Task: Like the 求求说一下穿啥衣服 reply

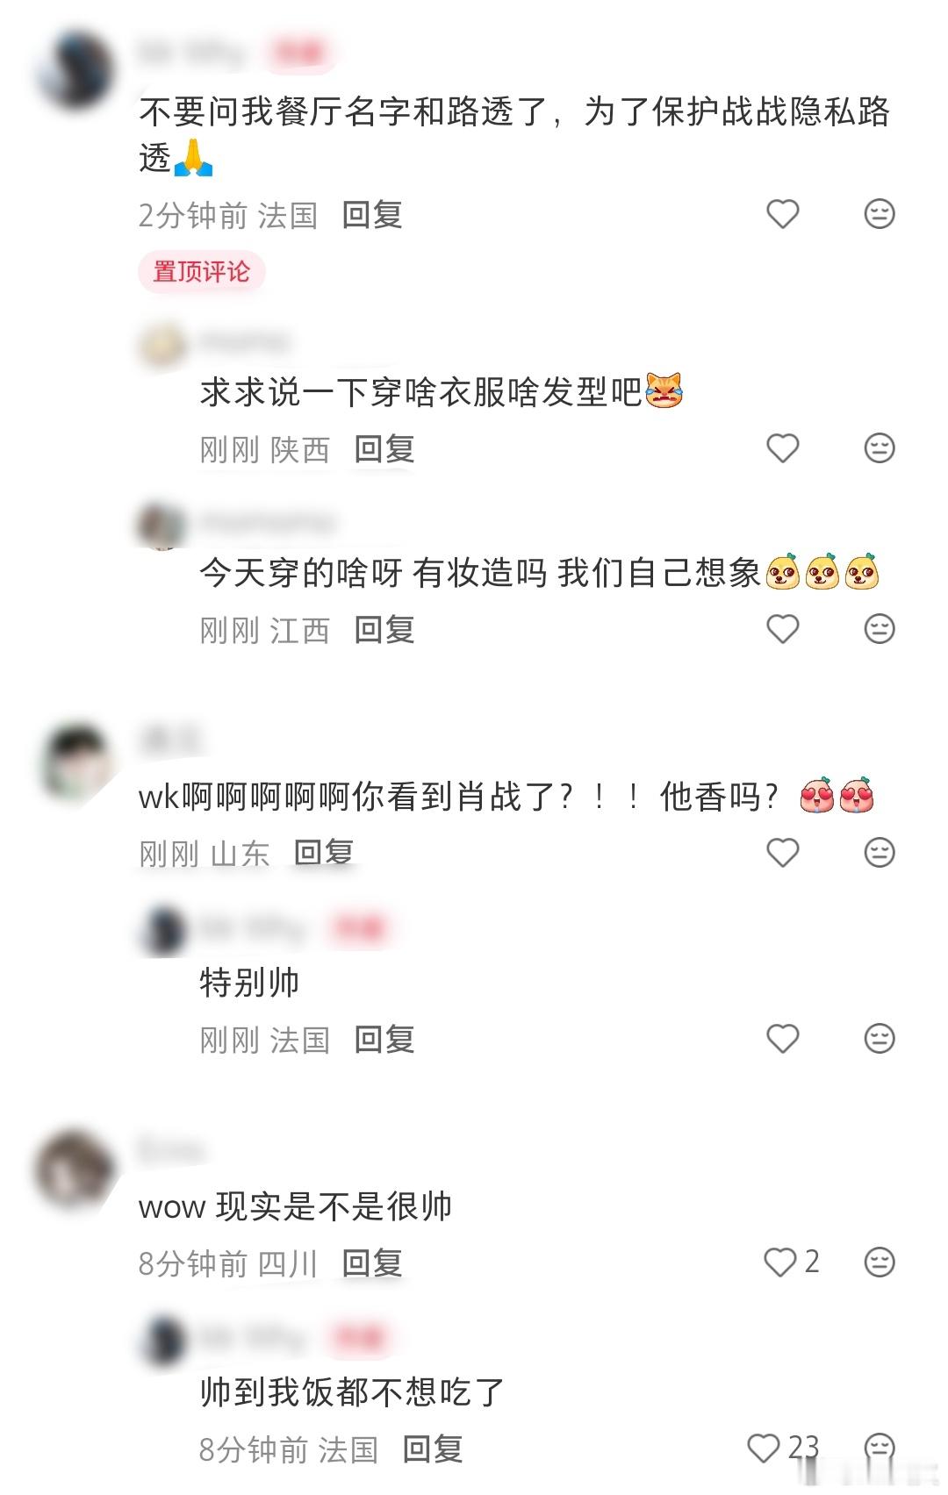Action: [782, 448]
